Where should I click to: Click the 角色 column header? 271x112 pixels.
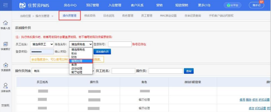click(144, 82)
